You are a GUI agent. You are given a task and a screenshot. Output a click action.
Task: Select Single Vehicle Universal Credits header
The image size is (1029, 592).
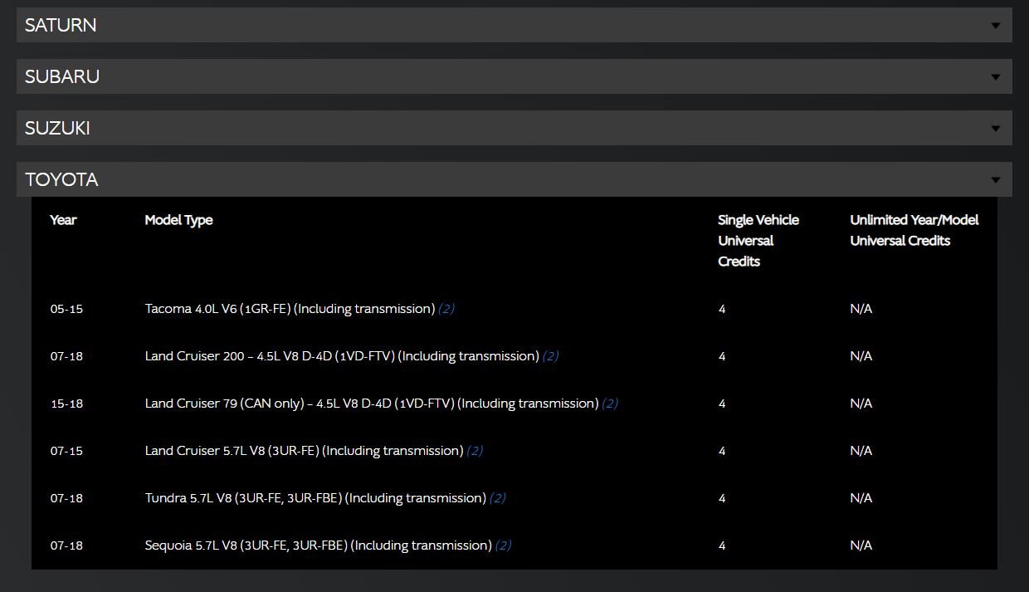click(758, 241)
